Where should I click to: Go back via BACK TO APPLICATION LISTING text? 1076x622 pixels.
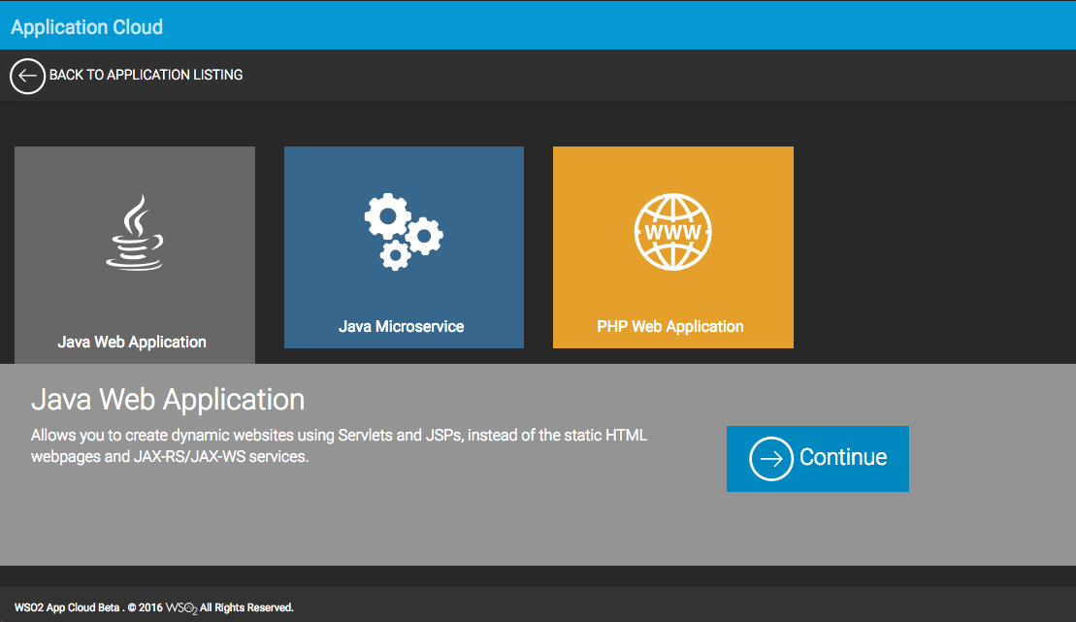click(x=146, y=75)
